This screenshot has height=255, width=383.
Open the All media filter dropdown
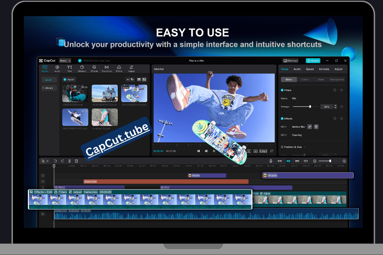point(130,79)
